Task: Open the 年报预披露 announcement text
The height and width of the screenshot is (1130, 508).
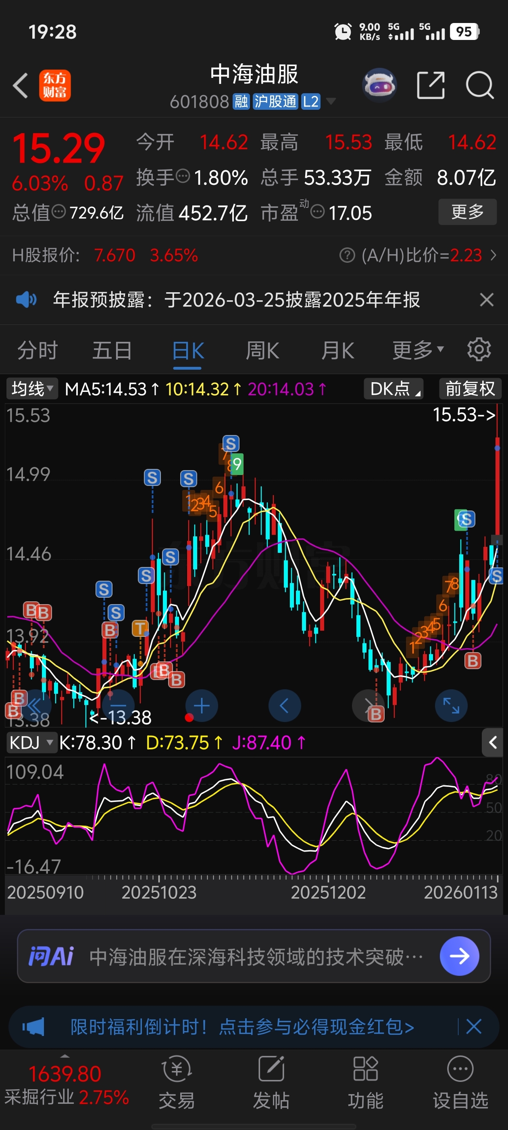Action: click(x=237, y=300)
